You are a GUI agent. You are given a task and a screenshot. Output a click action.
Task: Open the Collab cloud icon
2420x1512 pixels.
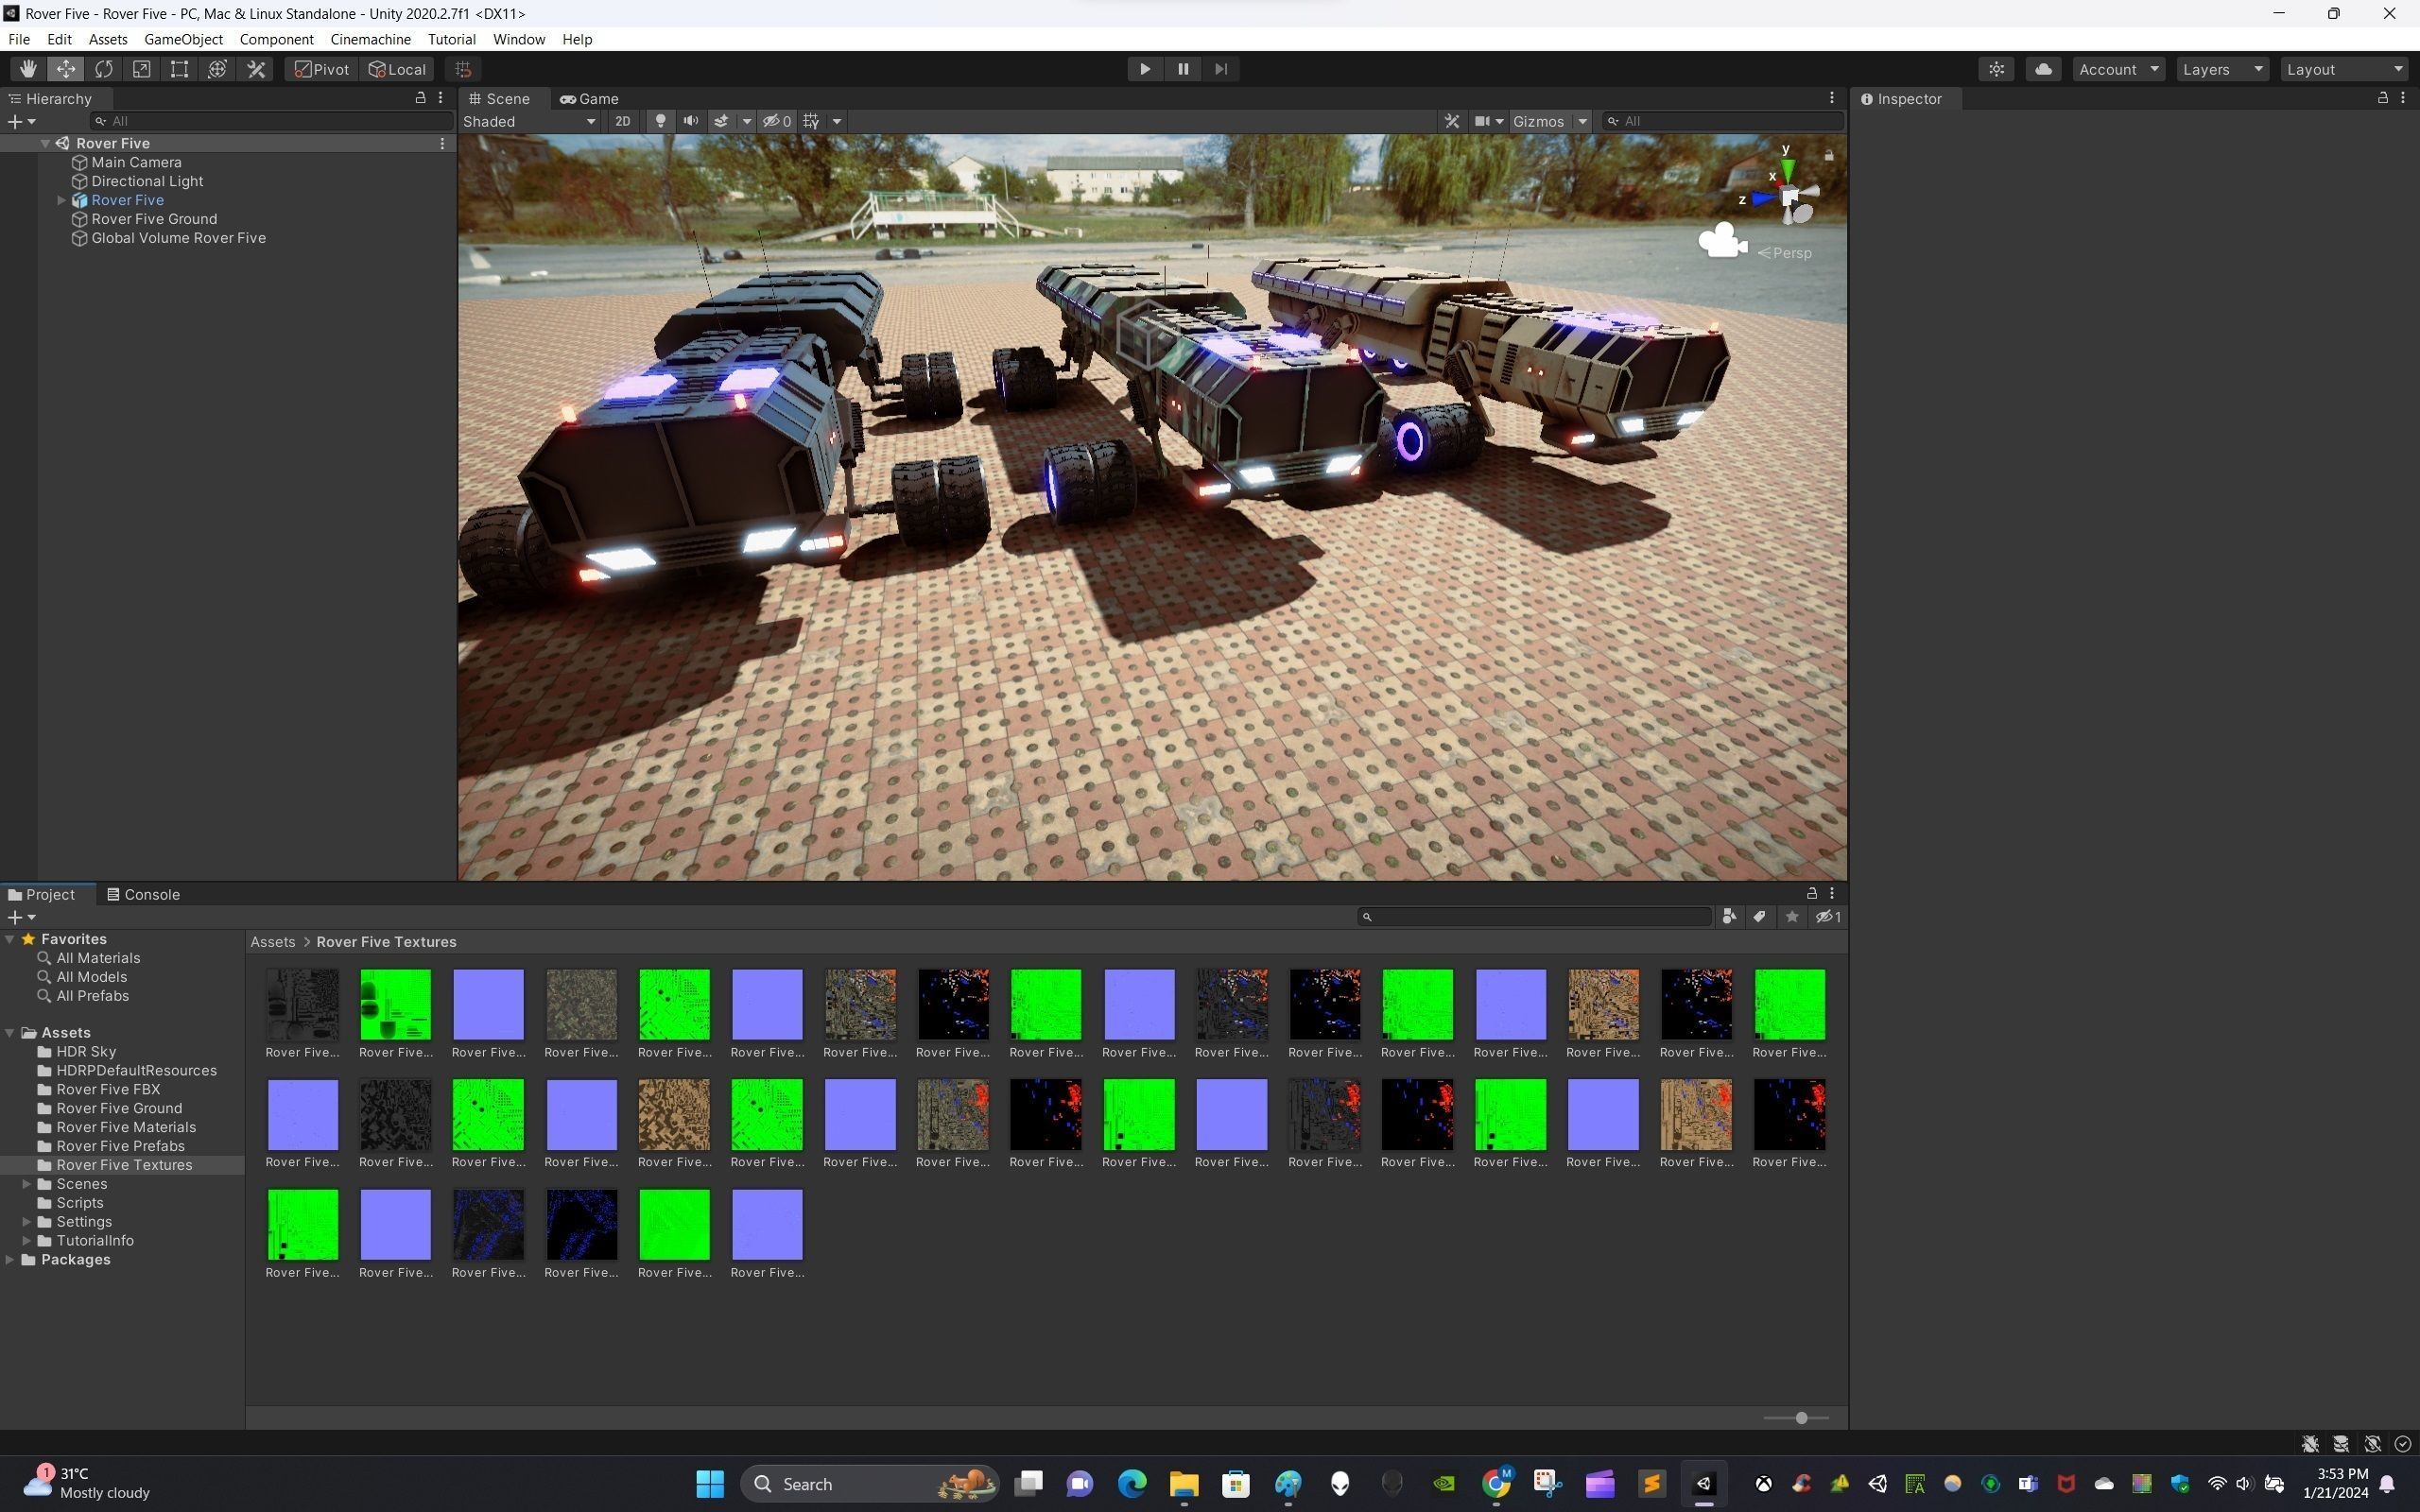pyautogui.click(x=2043, y=69)
